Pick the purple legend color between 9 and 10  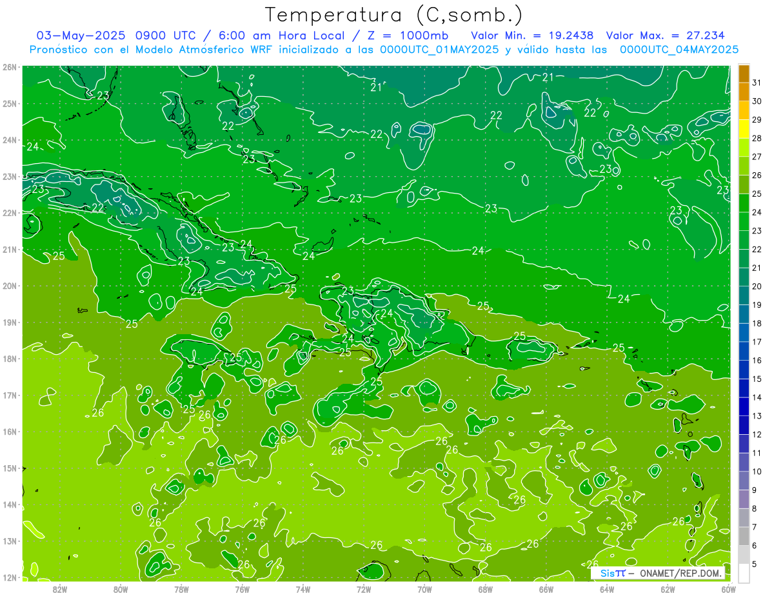click(744, 481)
